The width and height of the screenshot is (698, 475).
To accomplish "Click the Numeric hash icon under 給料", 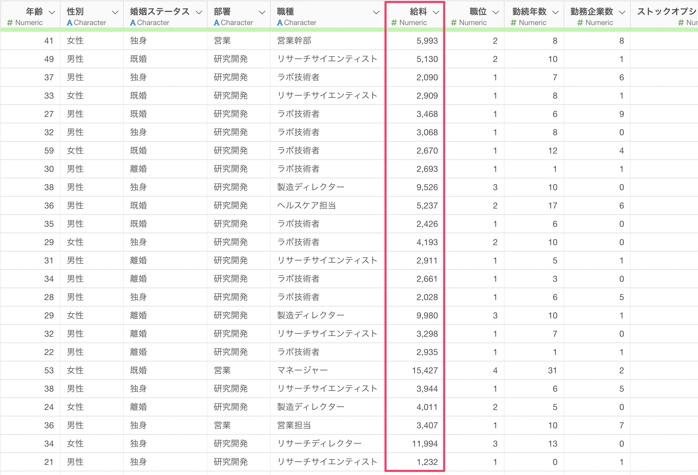I will [x=394, y=23].
